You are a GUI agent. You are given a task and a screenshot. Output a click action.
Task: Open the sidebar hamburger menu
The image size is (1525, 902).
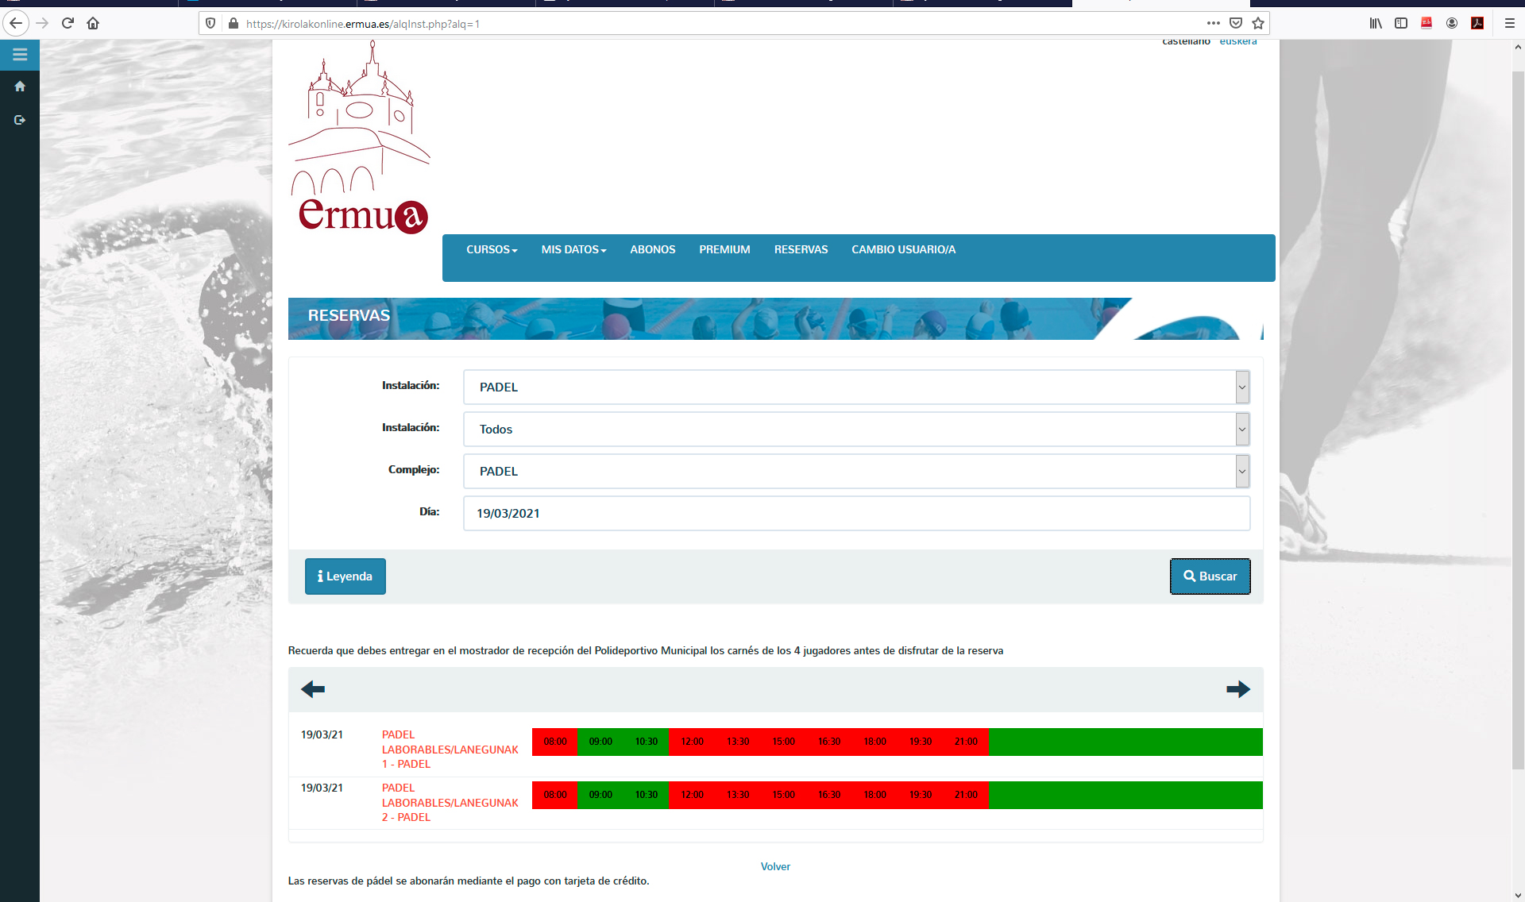(x=20, y=55)
